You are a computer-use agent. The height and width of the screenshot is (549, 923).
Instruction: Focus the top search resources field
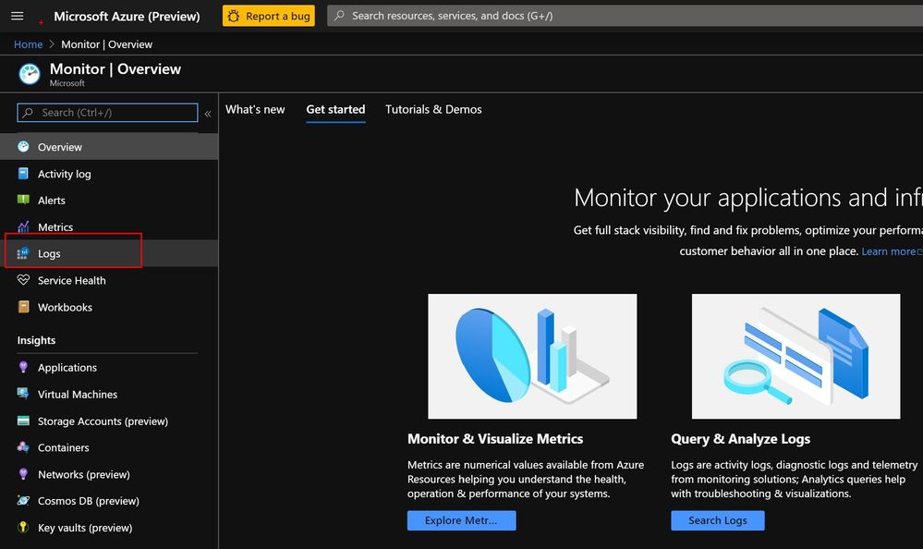point(625,16)
